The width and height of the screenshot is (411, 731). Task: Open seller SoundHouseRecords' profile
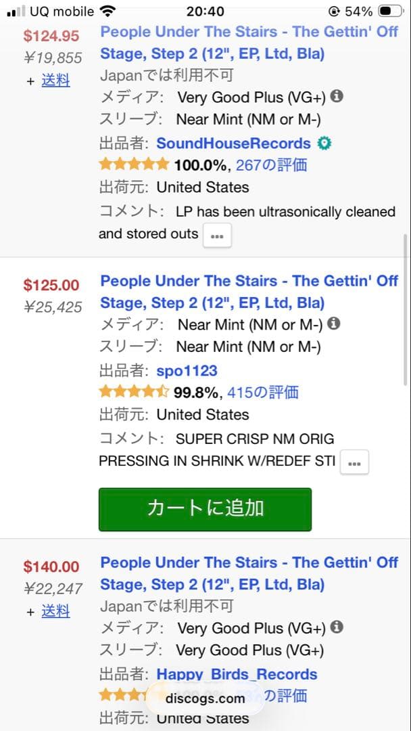point(233,143)
